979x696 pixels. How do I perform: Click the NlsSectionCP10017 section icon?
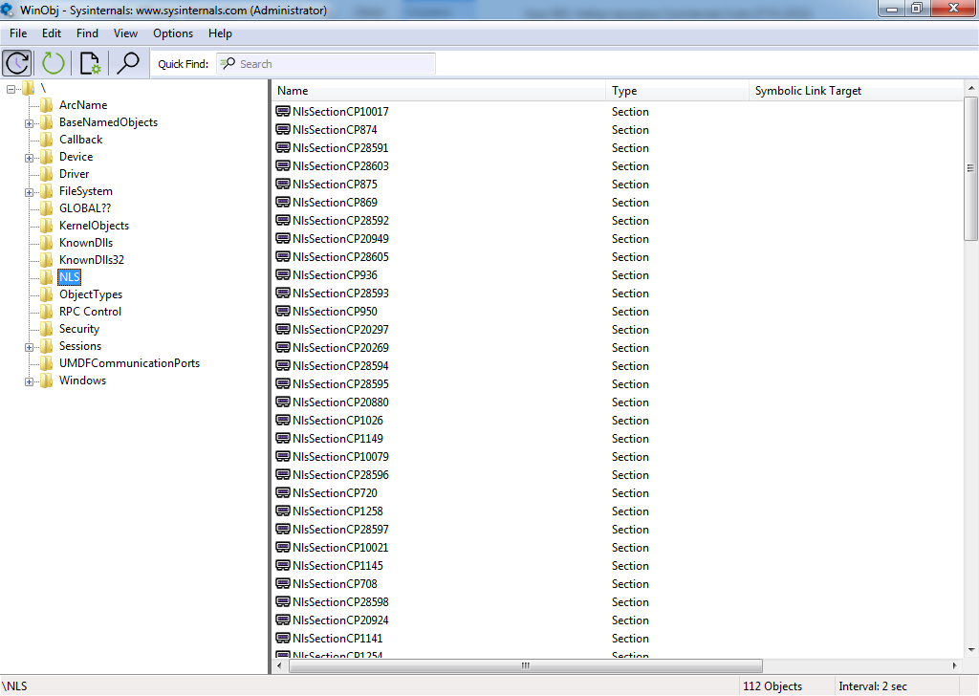click(283, 112)
